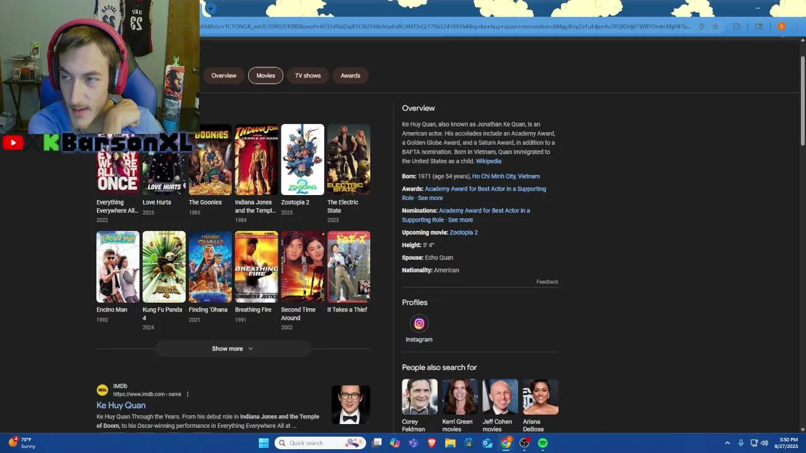Click the taskbar Quick search box
This screenshot has height=453, width=806.
(321, 443)
